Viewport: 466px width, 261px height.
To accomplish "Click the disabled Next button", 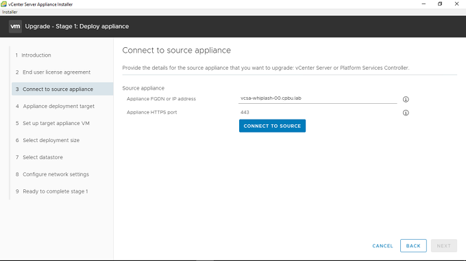I will point(443,246).
